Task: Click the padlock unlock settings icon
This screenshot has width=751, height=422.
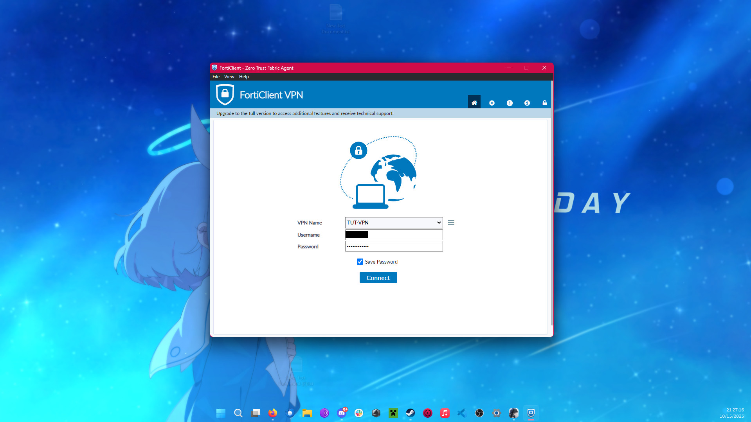Action: coord(544,103)
